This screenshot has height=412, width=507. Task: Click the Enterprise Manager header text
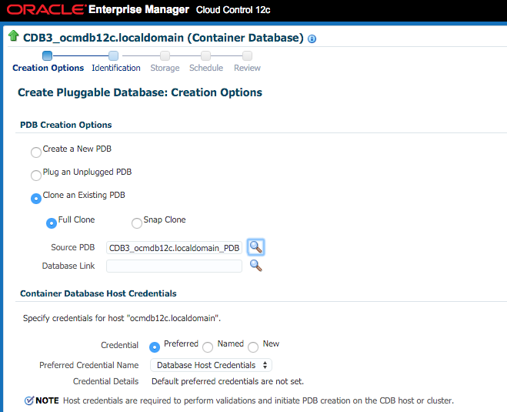(x=138, y=10)
